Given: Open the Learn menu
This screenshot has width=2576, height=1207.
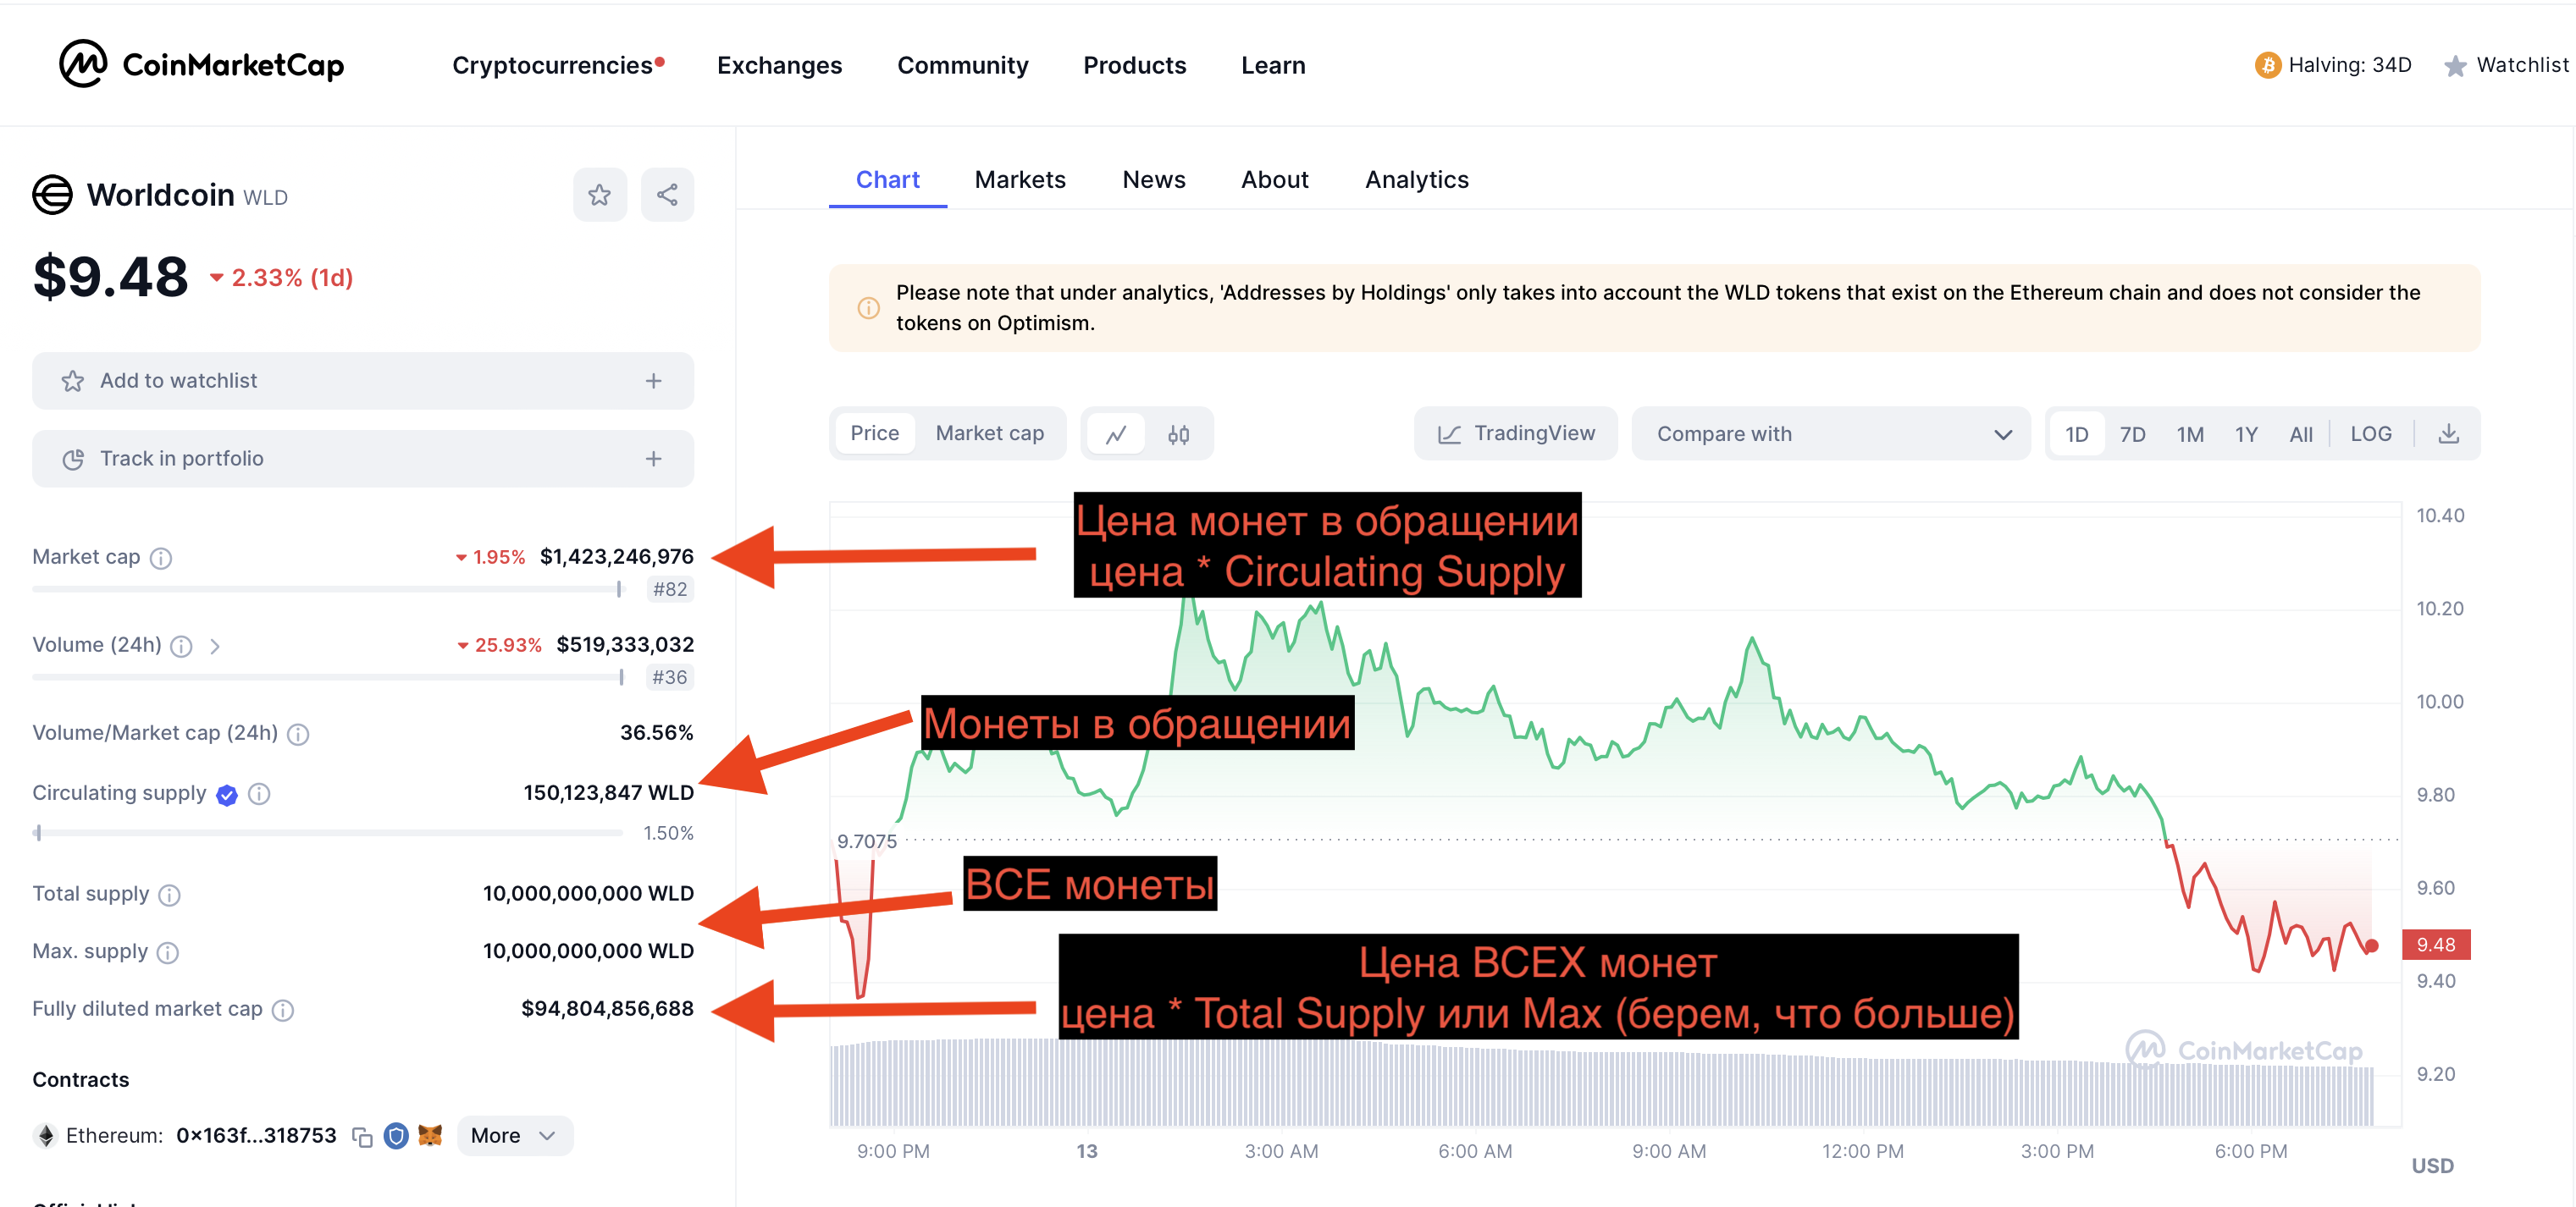Looking at the screenshot, I should pos(1272,65).
